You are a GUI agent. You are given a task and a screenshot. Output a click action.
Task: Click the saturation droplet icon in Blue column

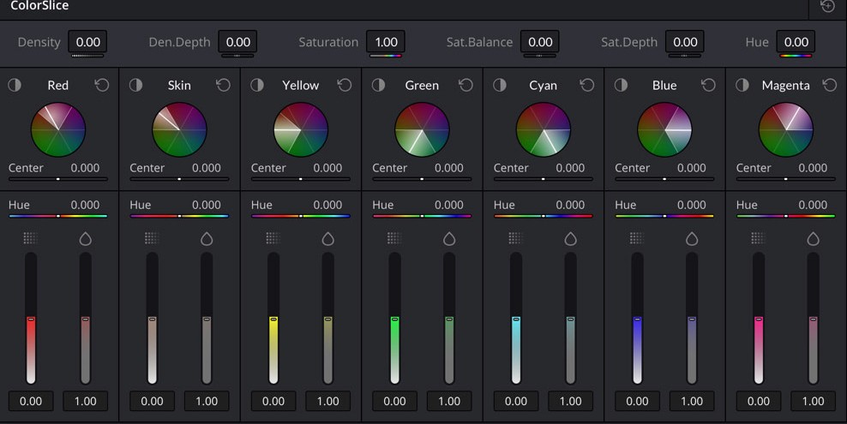[692, 238]
